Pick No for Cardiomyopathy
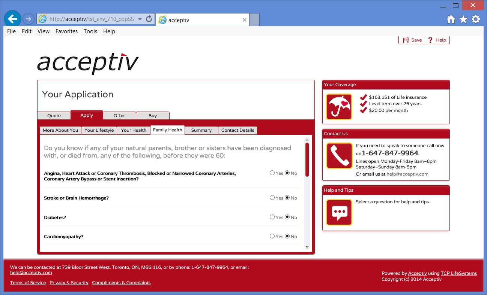Screen dimensions: 487x295 pos(287,236)
